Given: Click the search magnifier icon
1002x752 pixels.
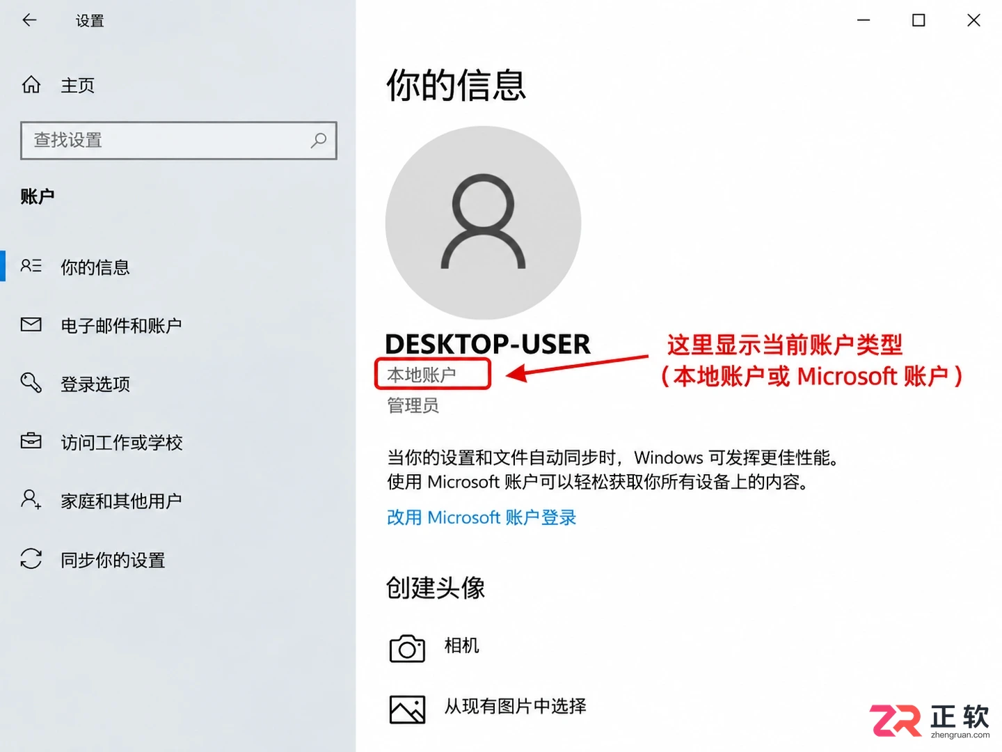Looking at the screenshot, I should 319,141.
